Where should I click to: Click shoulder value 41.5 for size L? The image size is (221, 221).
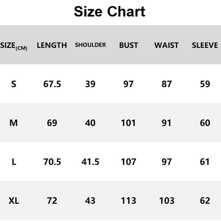click(x=90, y=162)
